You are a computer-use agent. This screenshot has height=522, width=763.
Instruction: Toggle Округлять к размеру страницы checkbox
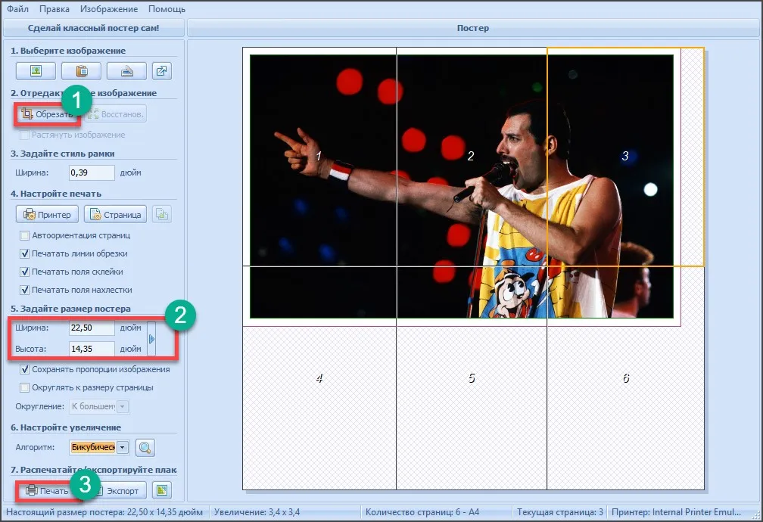[24, 388]
